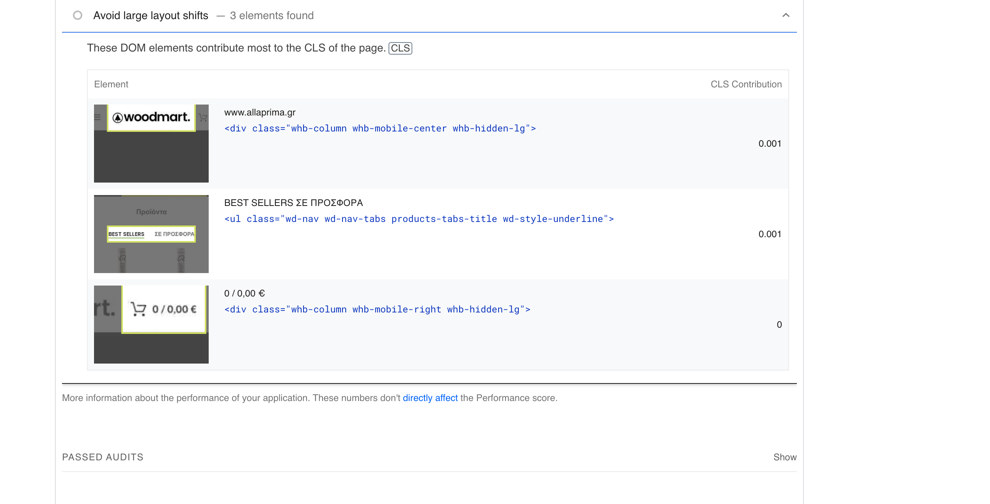Viewport: 990px width, 504px height.
Task: Click the www.allaprima.gr element label
Action: [x=260, y=112]
